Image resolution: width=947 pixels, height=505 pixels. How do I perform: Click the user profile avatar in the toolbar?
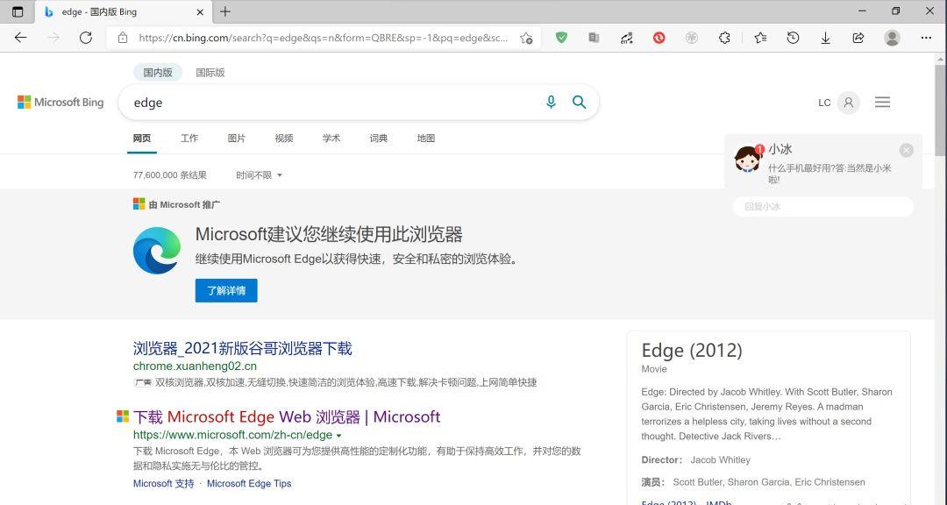pyautogui.click(x=892, y=38)
